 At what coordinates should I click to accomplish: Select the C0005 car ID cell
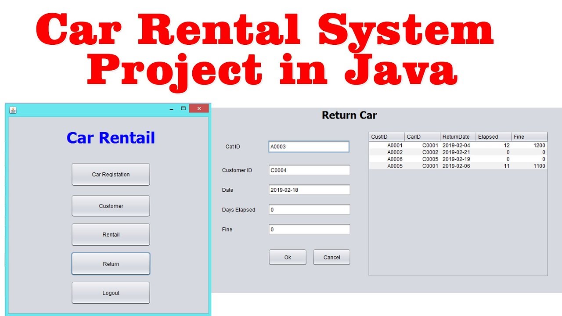coord(422,159)
